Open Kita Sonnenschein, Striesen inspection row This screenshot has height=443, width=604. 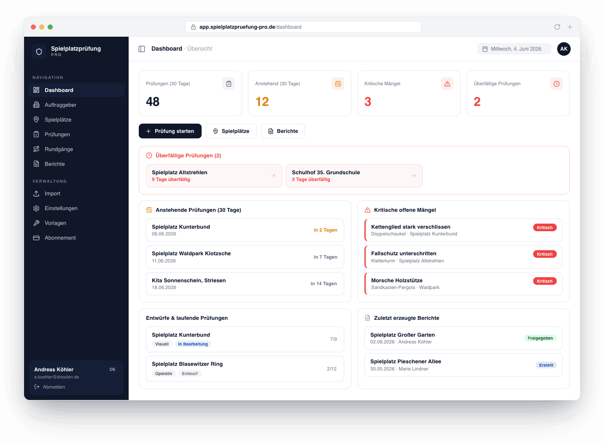click(x=245, y=284)
